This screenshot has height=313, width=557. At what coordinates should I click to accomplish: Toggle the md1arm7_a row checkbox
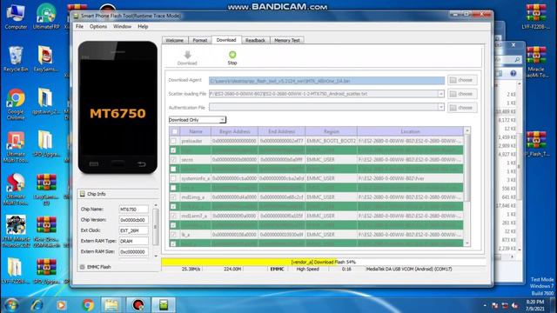pos(173,216)
